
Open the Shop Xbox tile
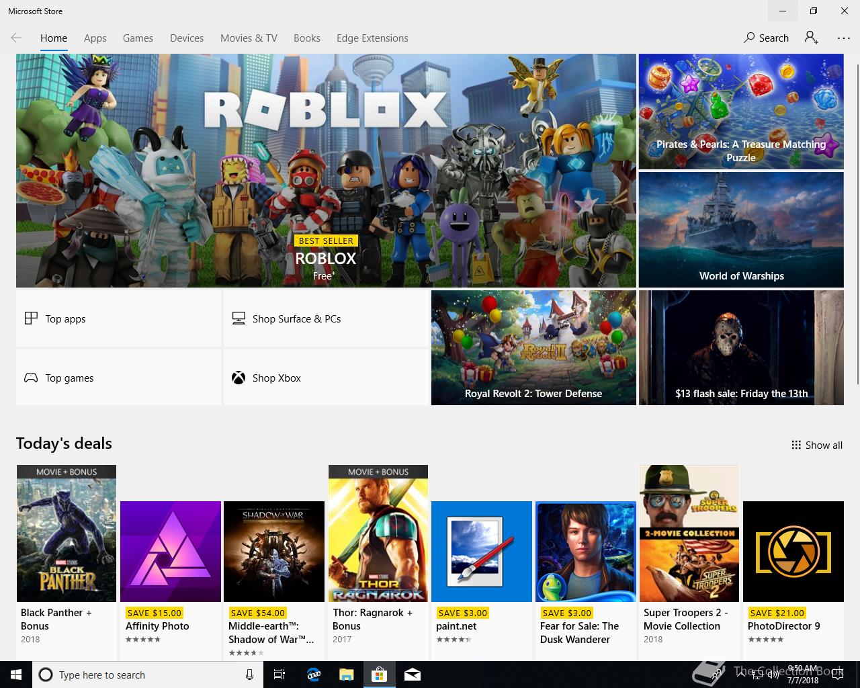(x=326, y=378)
